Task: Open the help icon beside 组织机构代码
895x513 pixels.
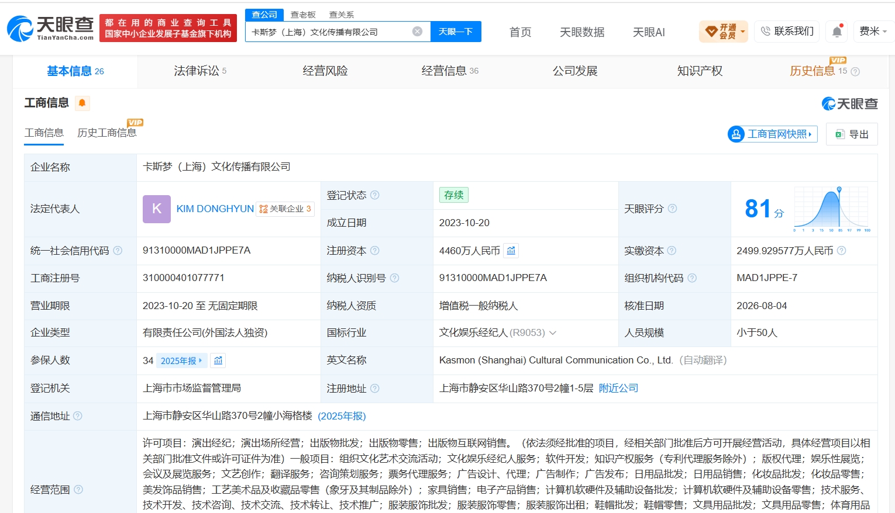Action: tap(692, 278)
